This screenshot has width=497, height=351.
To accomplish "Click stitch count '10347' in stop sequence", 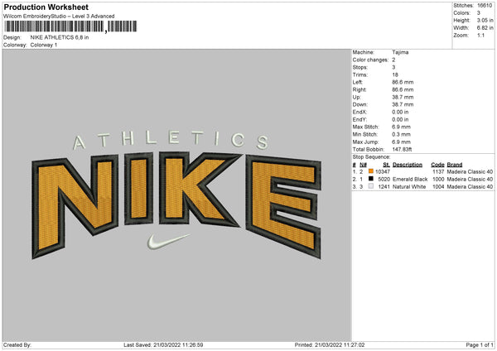I will (x=383, y=171).
